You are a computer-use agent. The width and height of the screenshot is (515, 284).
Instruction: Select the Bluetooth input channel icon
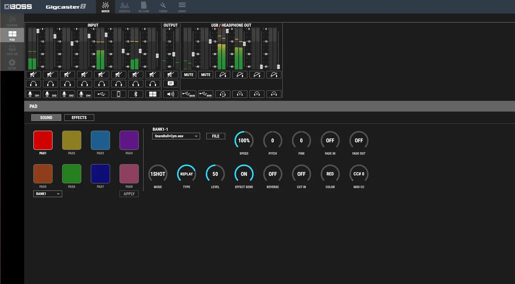coord(135,94)
